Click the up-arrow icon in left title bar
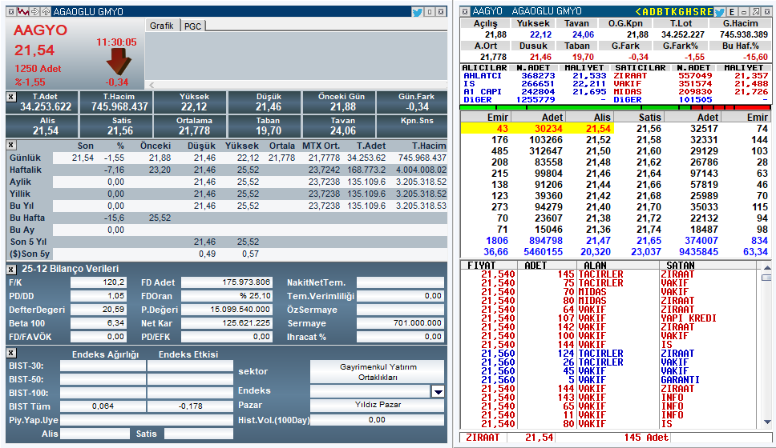The height and width of the screenshot is (448, 776). (46, 11)
